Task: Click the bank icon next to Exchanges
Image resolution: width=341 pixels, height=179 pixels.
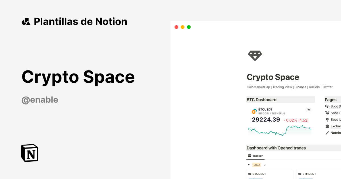Action: click(x=327, y=126)
